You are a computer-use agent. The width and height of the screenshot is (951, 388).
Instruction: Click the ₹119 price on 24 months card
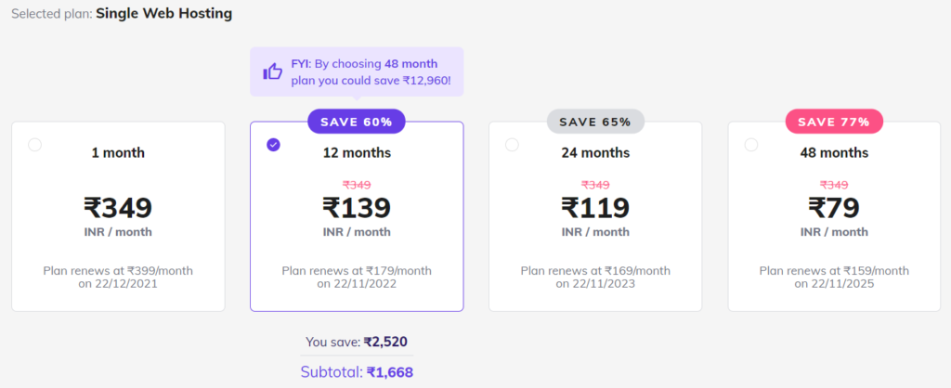595,208
